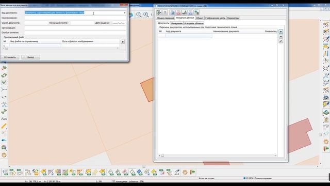Click the green arrow exit icon in bottom toolbar
This screenshot has height=186, width=330.
[192, 172]
